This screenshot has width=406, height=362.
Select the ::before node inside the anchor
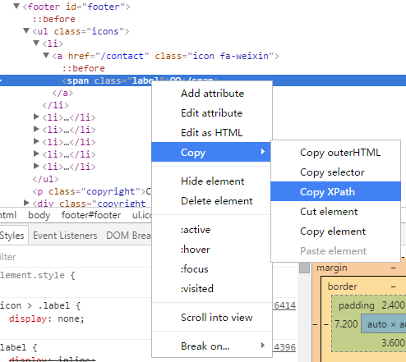click(x=84, y=68)
